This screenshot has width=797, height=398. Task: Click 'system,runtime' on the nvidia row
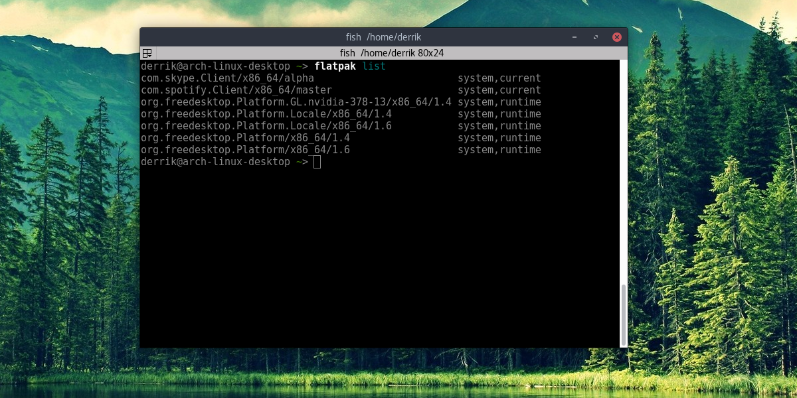coord(499,102)
